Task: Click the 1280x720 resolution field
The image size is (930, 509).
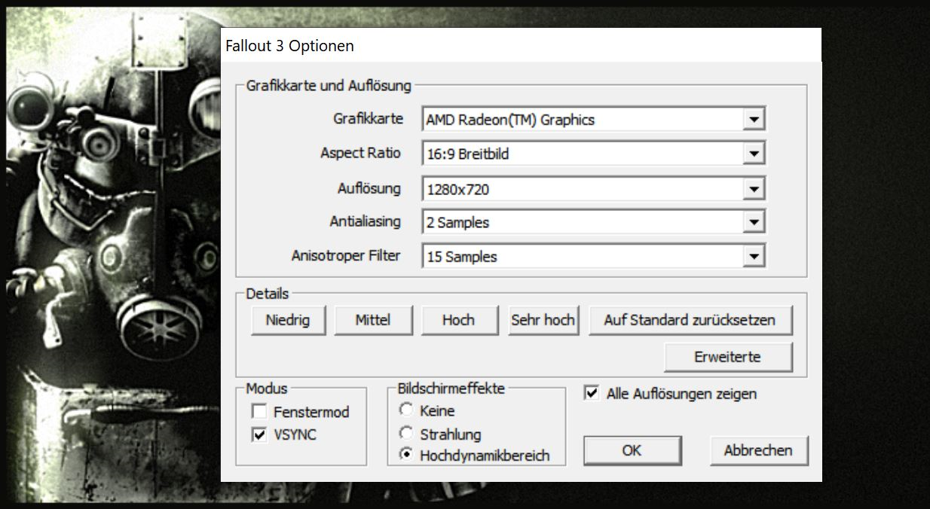Action: 594,189
